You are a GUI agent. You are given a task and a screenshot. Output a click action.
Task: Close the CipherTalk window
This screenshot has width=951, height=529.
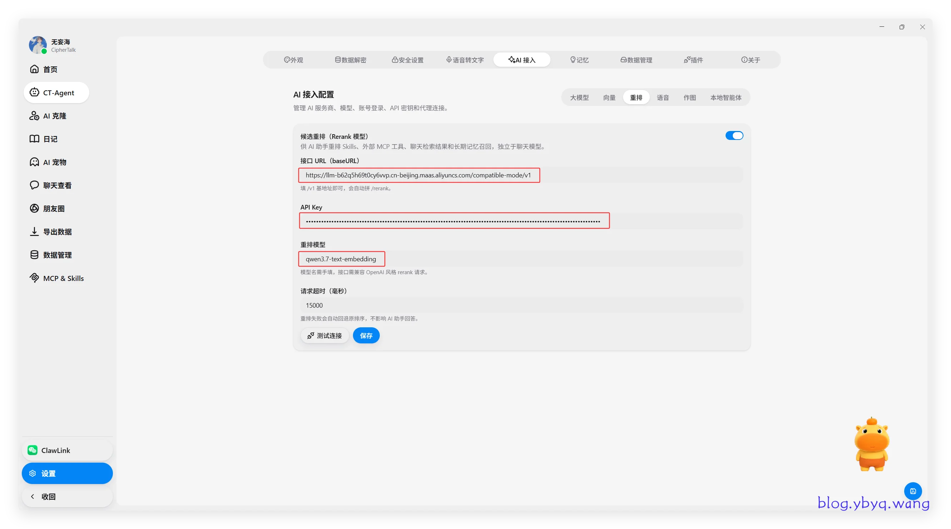(x=922, y=27)
